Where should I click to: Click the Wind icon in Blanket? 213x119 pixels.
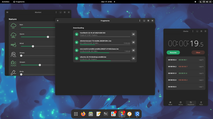tap(13, 45)
